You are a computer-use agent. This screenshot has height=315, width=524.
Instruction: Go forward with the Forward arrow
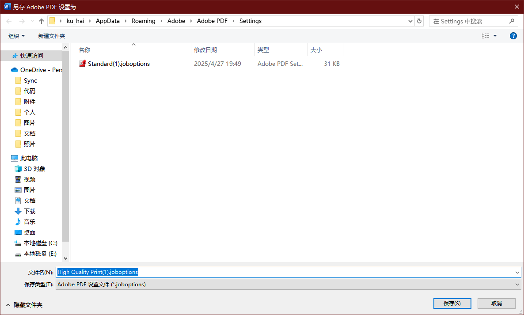point(22,21)
